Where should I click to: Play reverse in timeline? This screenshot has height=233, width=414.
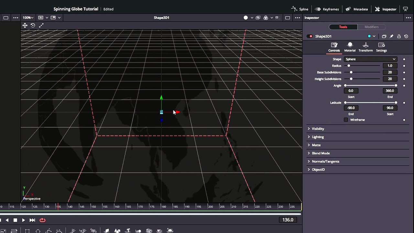coord(7,220)
